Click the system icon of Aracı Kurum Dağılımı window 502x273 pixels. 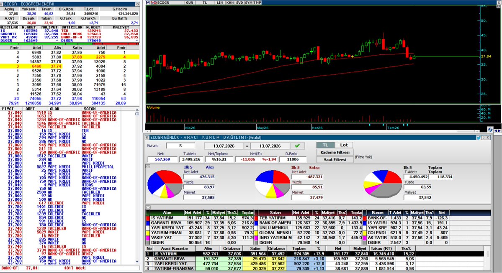(147, 138)
